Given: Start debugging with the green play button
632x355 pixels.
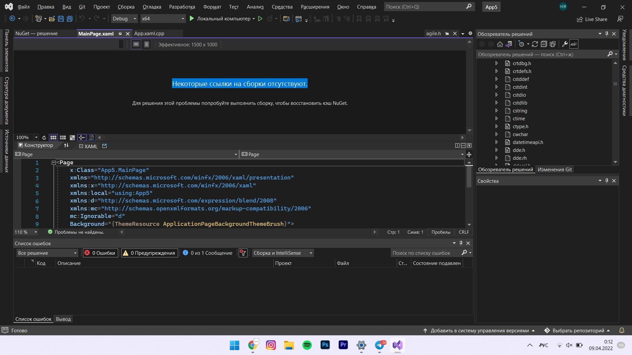Looking at the screenshot, I should point(192,19).
